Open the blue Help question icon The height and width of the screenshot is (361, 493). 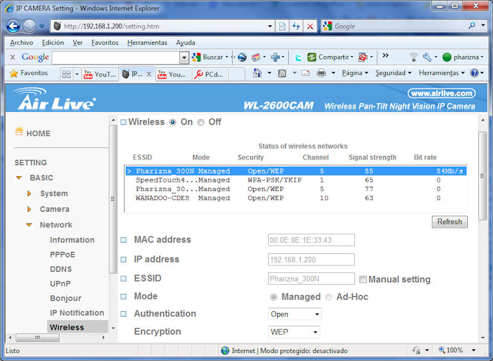[474, 73]
